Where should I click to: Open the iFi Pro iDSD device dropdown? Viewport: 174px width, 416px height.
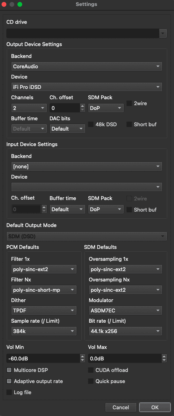86,87
